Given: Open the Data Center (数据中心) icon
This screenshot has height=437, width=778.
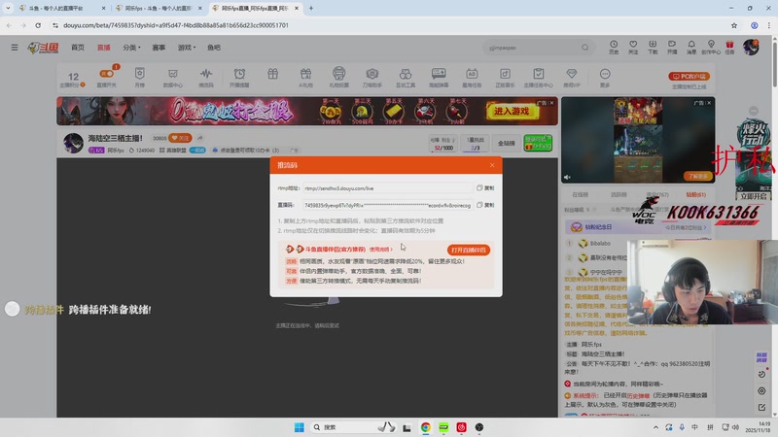Looking at the screenshot, I should (173, 78).
